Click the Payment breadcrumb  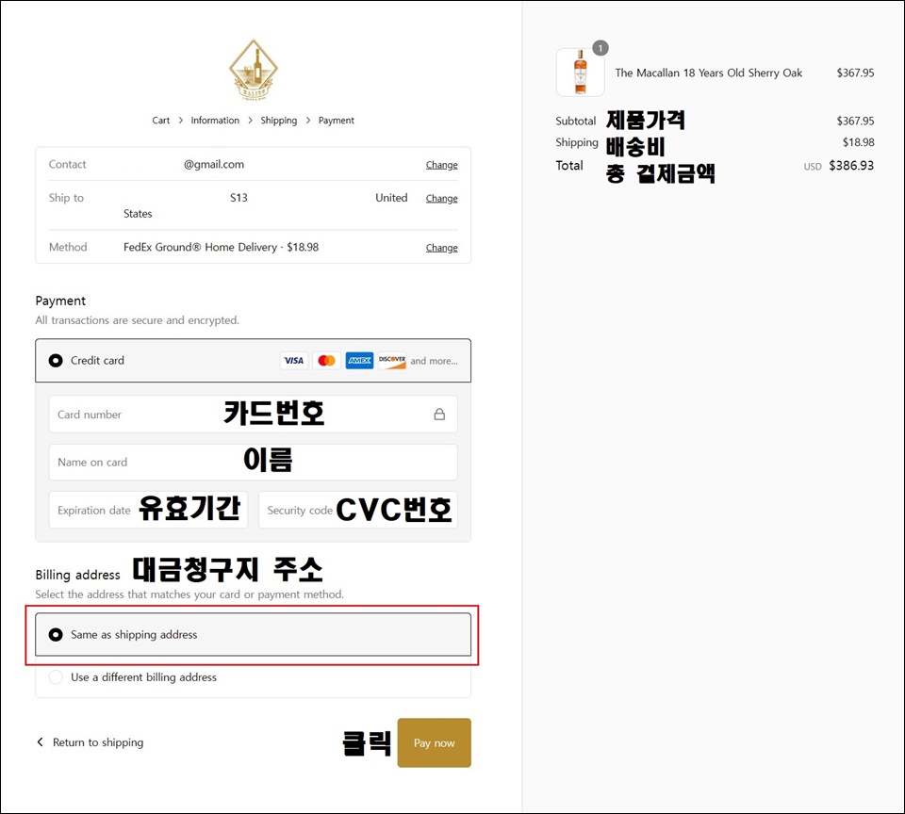(337, 120)
